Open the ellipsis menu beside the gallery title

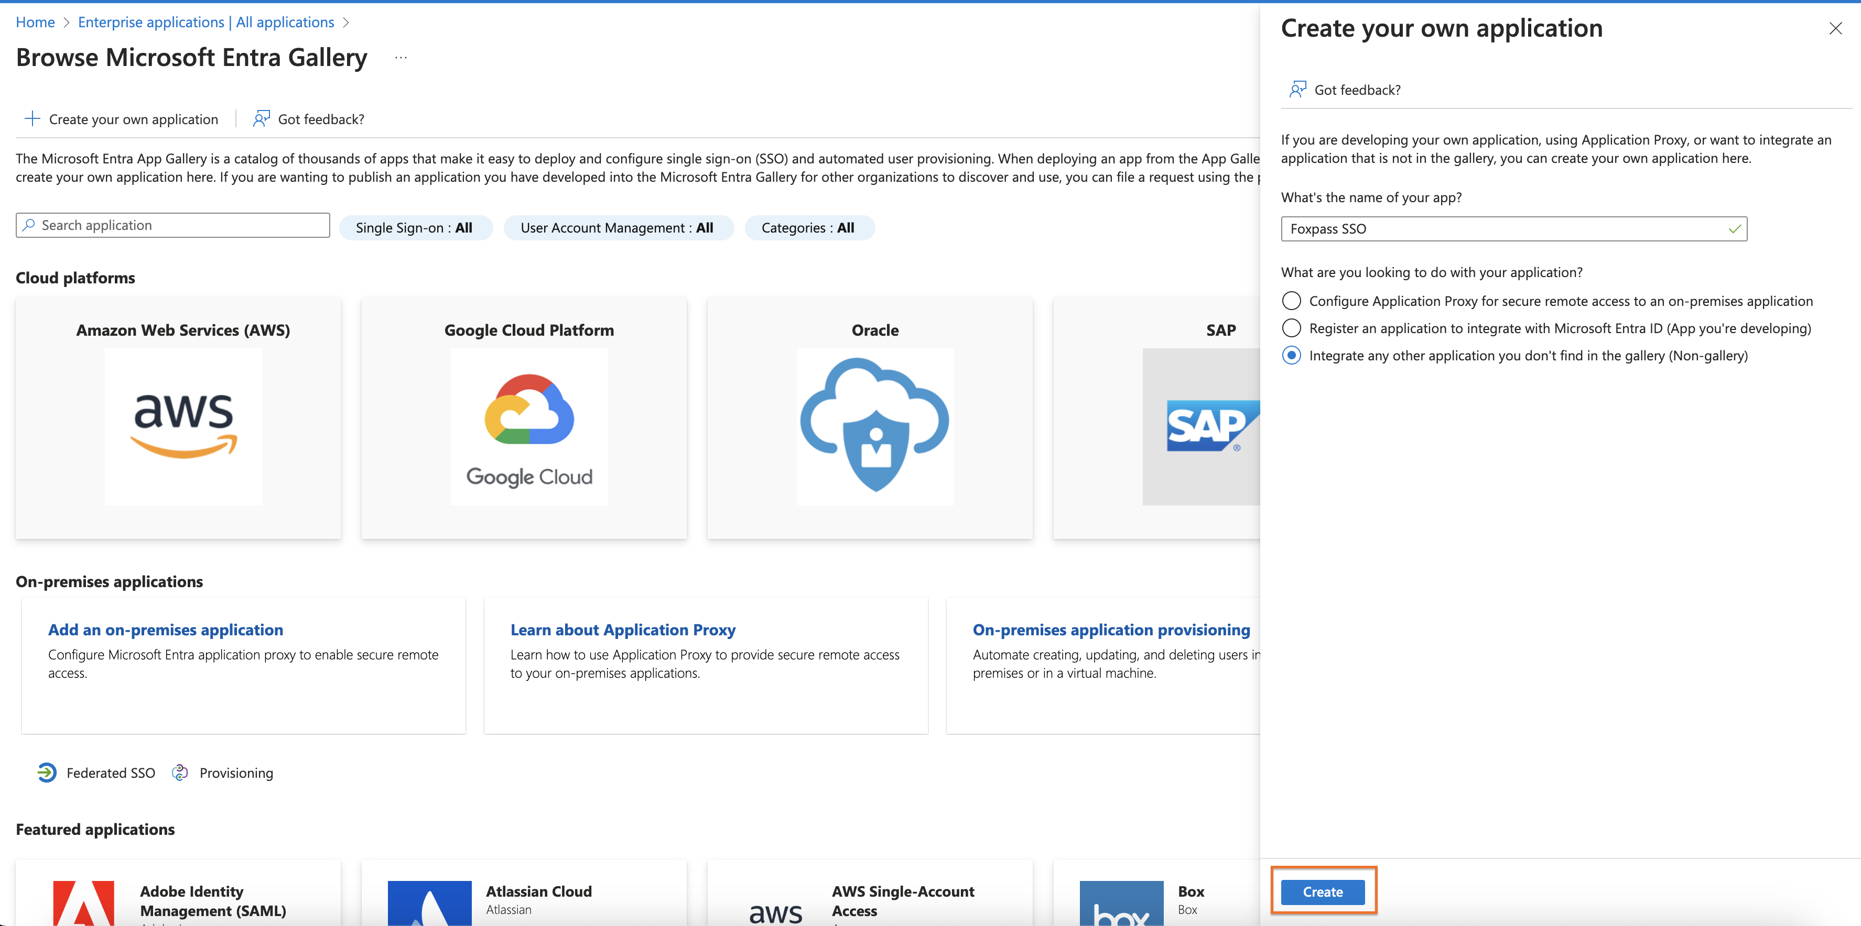tap(401, 58)
